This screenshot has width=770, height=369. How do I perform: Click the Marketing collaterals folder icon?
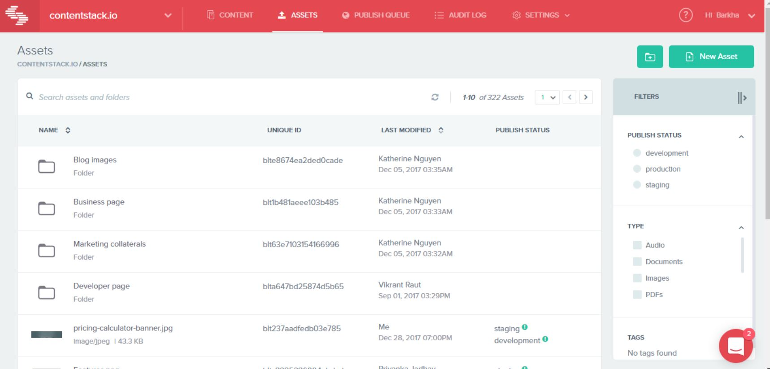point(47,250)
